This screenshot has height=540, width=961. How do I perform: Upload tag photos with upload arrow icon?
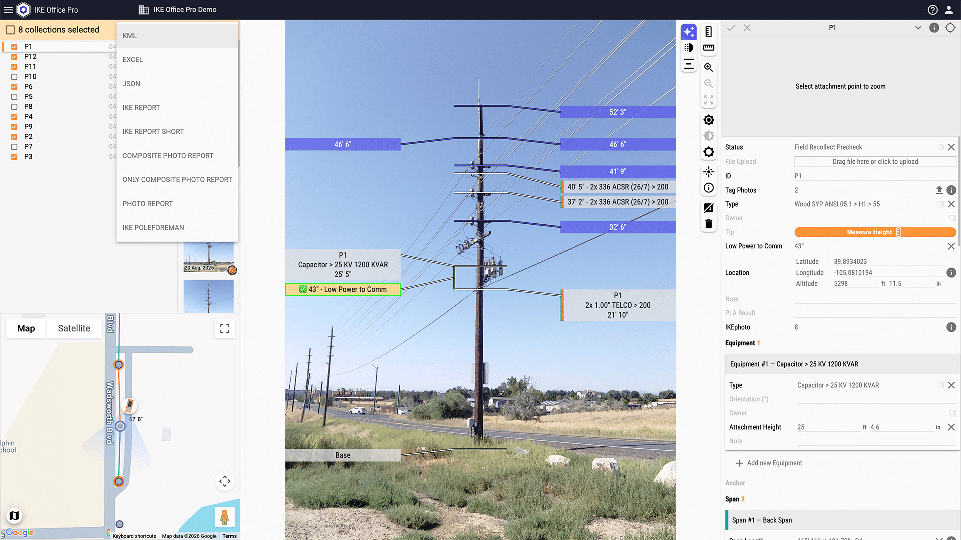tap(939, 190)
